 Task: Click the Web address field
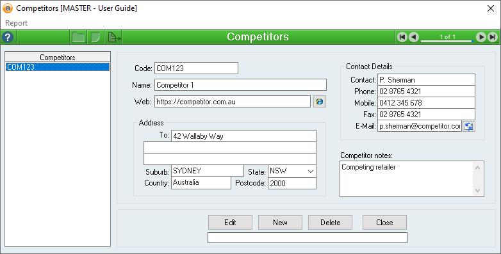pyautogui.click(x=233, y=102)
